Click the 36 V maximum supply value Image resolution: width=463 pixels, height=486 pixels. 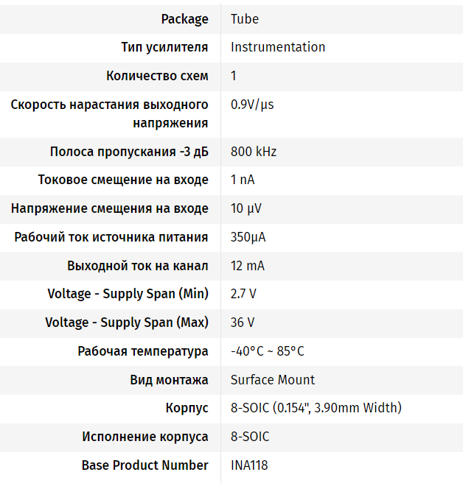pos(243,323)
